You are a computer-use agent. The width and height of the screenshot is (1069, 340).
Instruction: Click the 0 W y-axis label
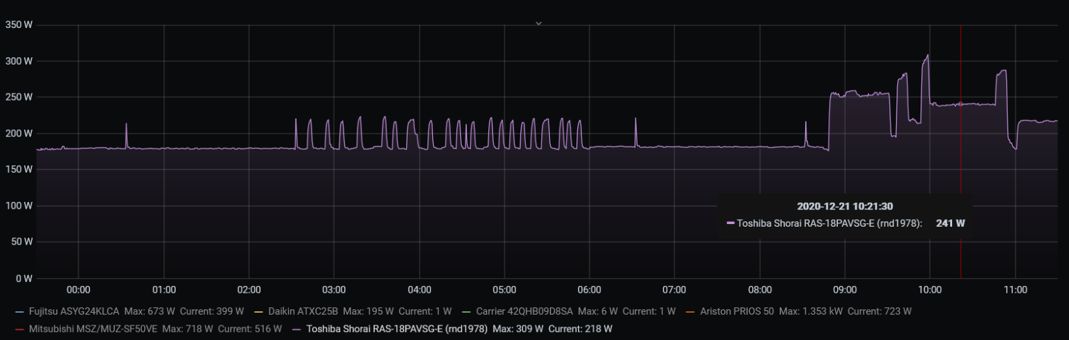[24, 279]
